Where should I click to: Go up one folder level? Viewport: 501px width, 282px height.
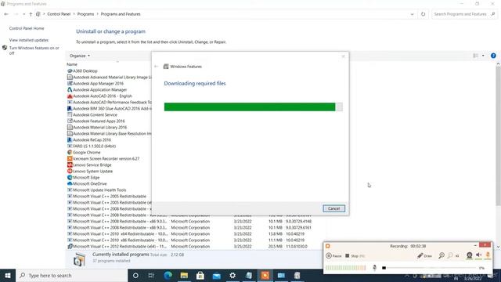click(x=31, y=14)
